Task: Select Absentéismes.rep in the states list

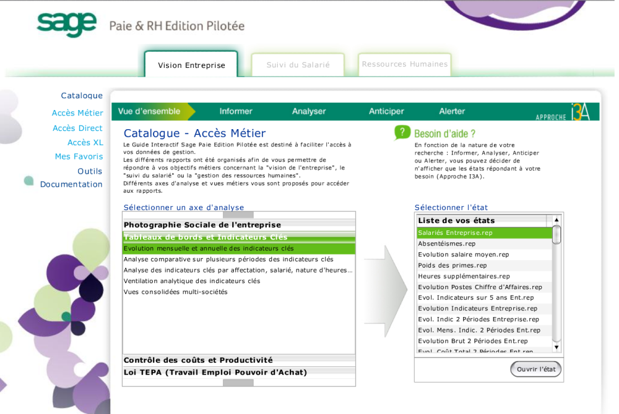Action: pos(485,244)
